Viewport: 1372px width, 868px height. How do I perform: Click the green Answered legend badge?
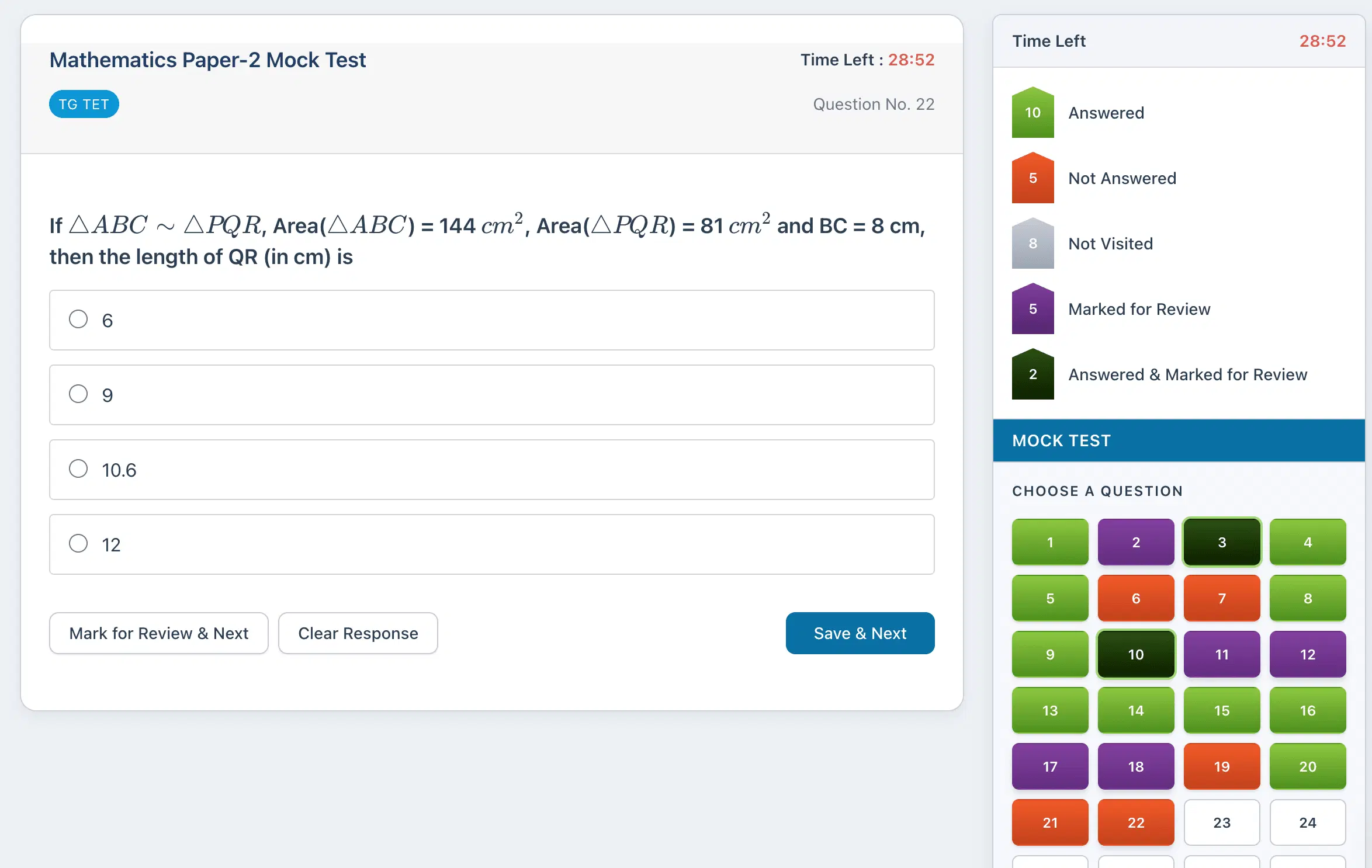click(x=1033, y=113)
